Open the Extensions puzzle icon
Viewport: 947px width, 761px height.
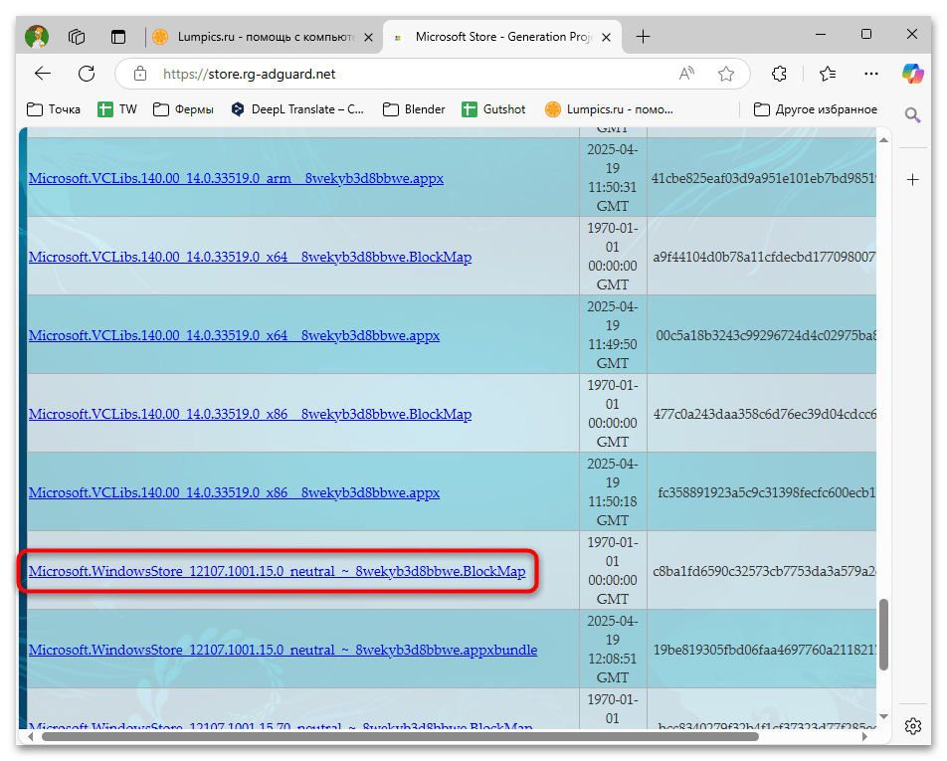point(779,74)
